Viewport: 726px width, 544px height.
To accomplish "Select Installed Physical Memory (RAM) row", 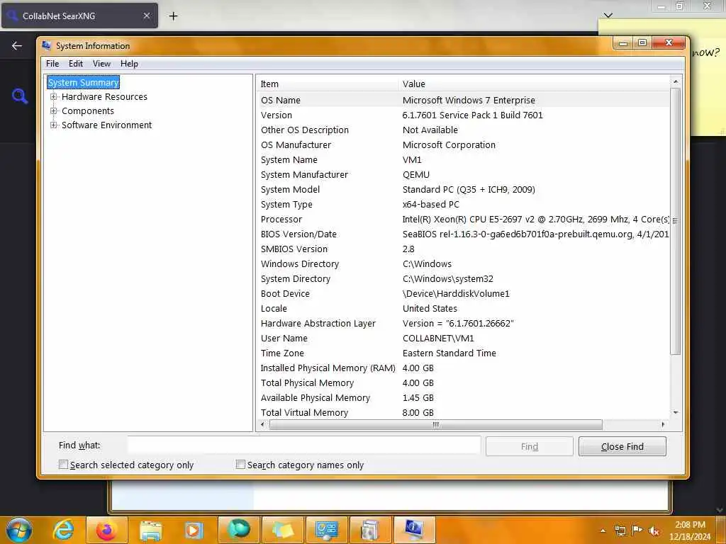I will [x=463, y=368].
